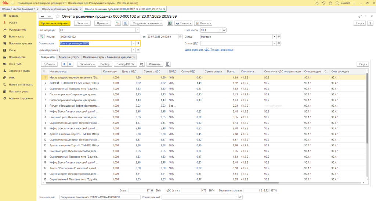The image size is (376, 201).
Task: Click the Номенклатура column header
Action: pyautogui.click(x=75, y=72)
